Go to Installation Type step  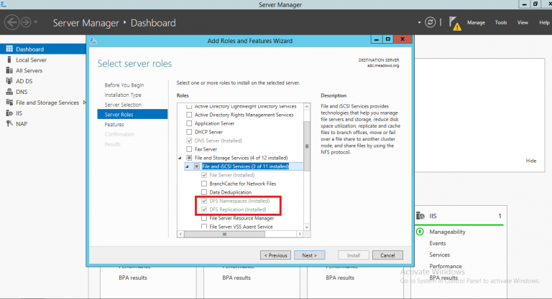click(x=122, y=95)
